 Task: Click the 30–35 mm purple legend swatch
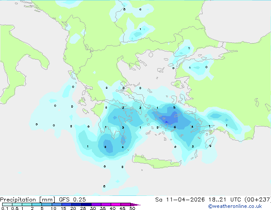[x=96, y=204]
